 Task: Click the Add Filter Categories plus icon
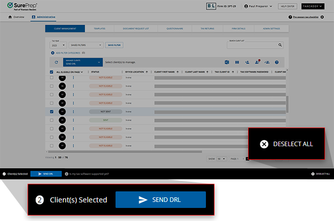pyautogui.click(x=52, y=53)
